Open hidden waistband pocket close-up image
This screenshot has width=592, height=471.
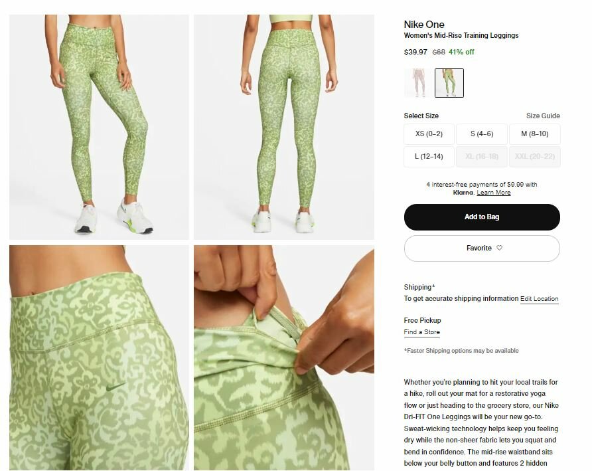click(284, 357)
